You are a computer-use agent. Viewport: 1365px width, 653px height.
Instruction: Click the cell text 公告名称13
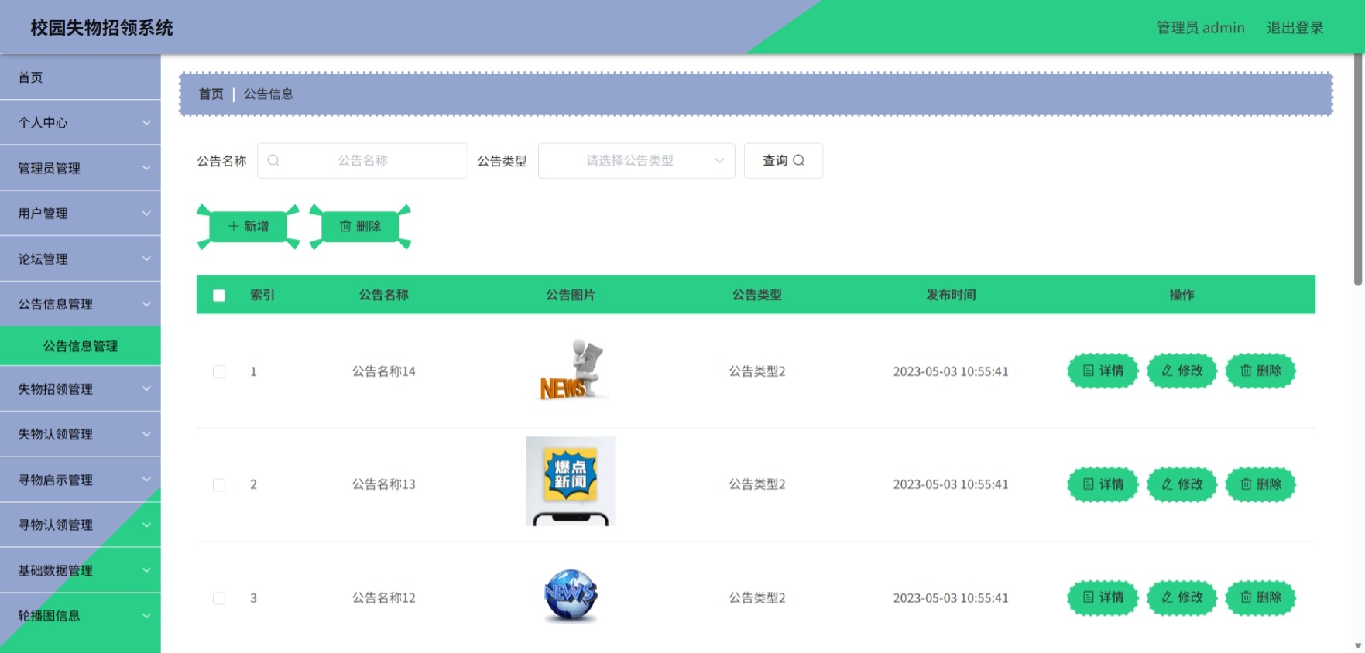click(384, 484)
